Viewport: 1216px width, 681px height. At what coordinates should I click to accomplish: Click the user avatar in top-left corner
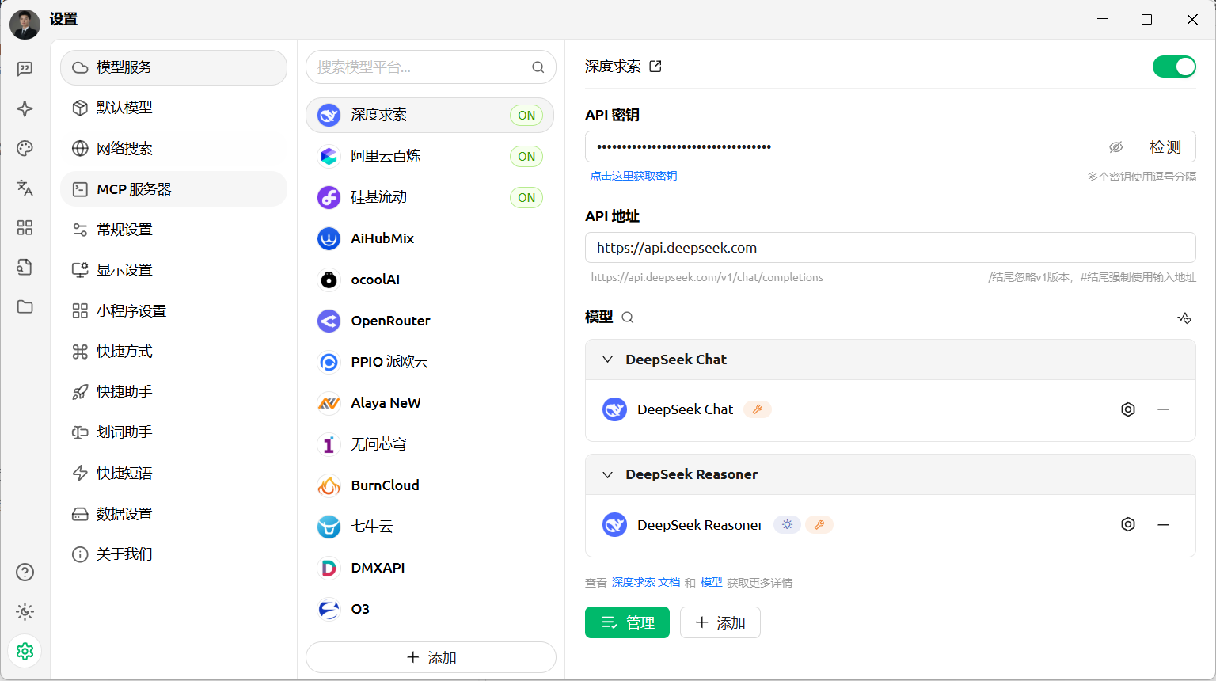tap(25, 24)
